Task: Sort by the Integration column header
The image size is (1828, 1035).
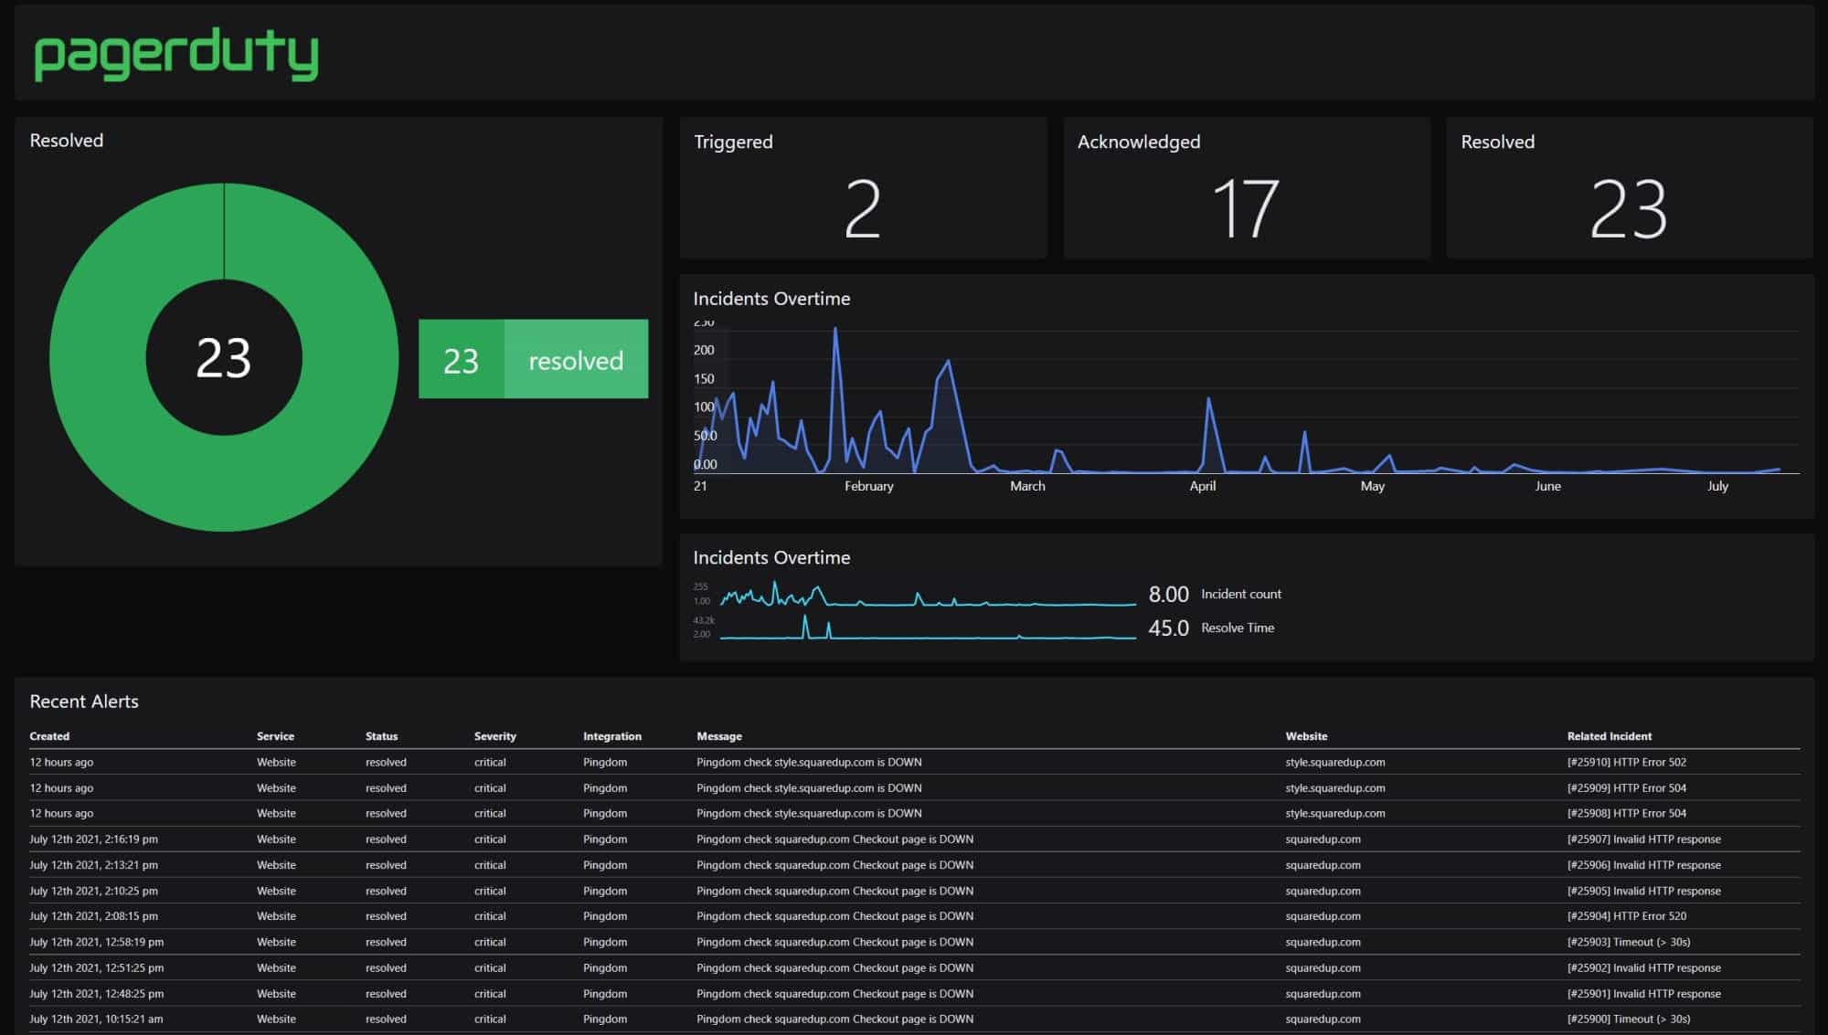Action: point(611,735)
